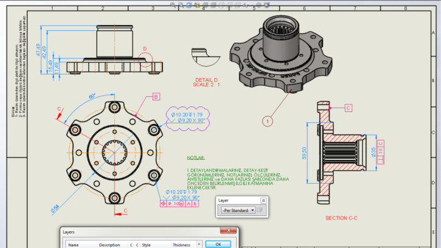Click the Thickness column header in Layers

click(x=183, y=245)
